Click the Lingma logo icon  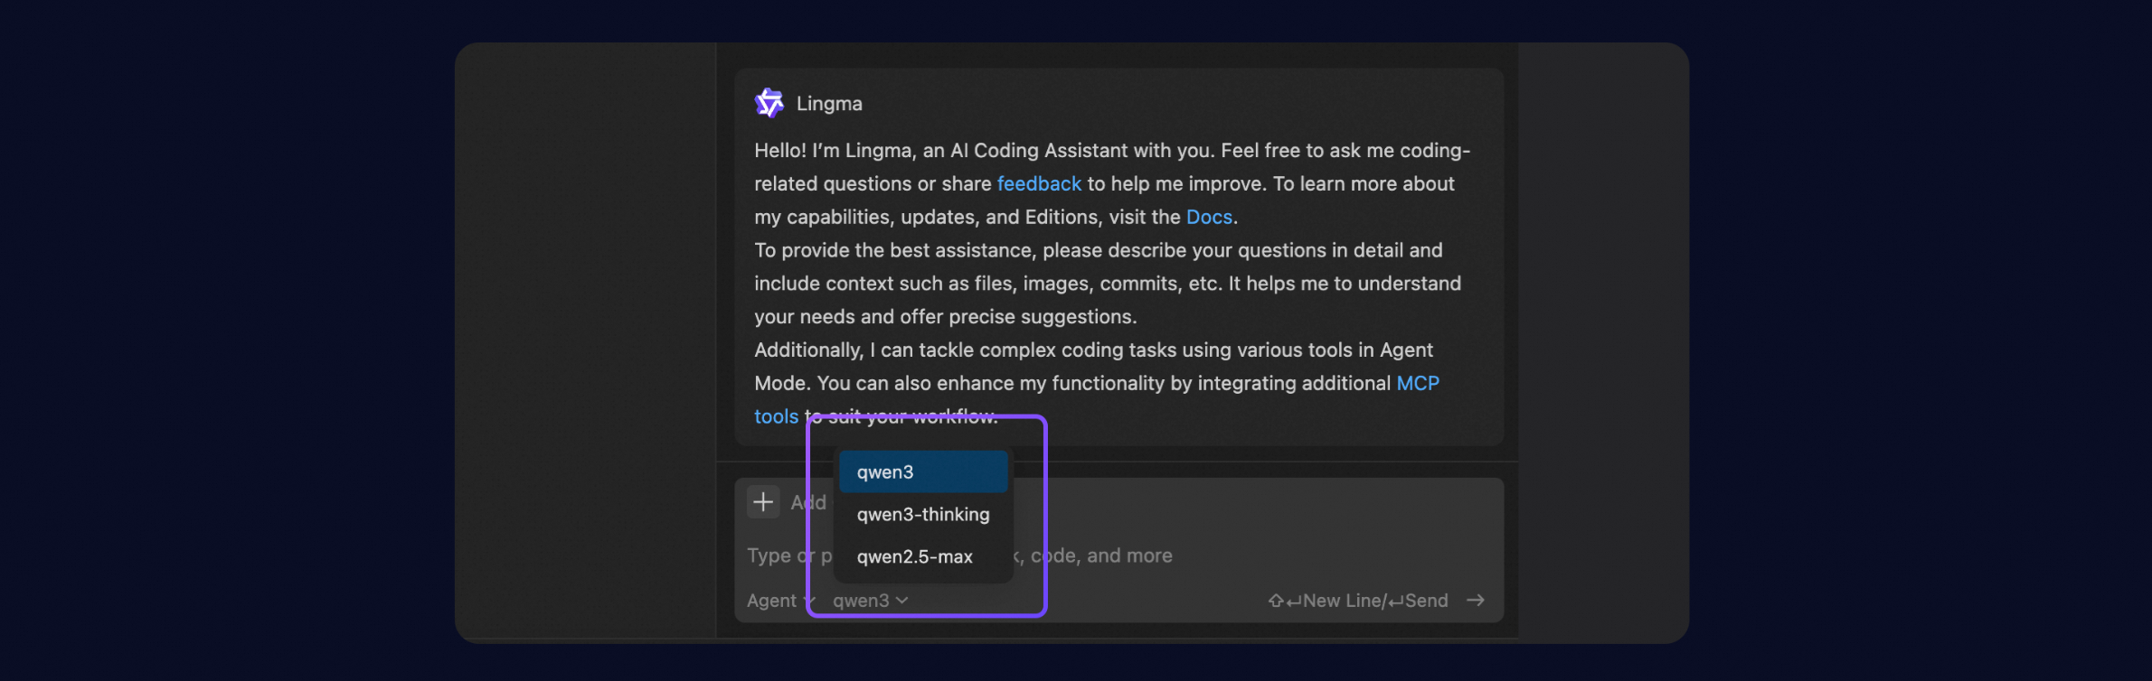coord(769,103)
